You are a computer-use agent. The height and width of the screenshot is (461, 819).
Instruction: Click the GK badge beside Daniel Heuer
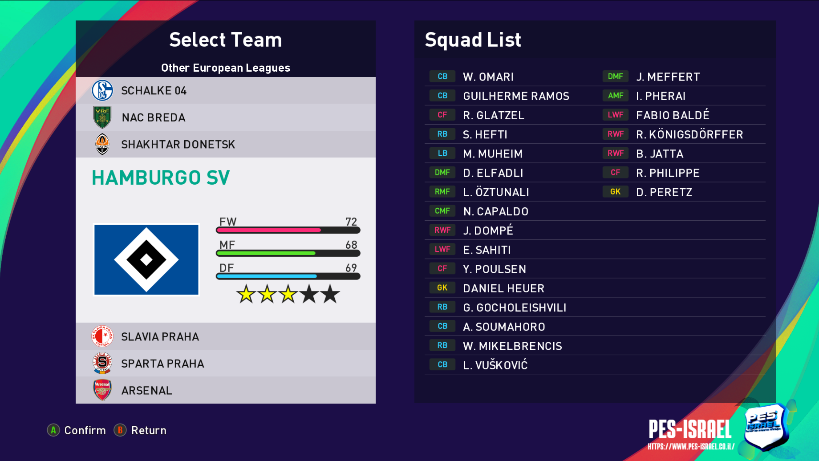(442, 288)
